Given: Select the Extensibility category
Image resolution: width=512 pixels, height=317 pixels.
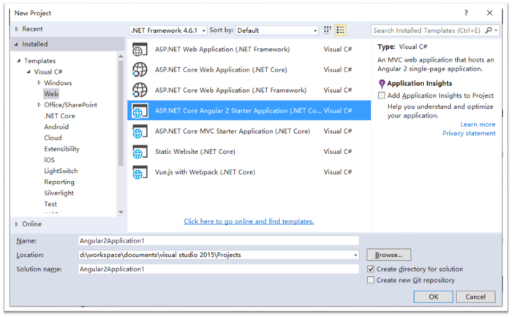Looking at the screenshot, I should 61,149.
